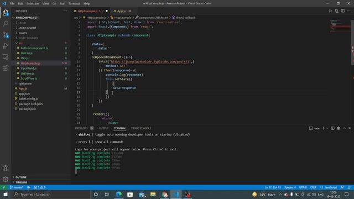
Task: Expand the .expo-shared folder
Action: click(x=27, y=28)
